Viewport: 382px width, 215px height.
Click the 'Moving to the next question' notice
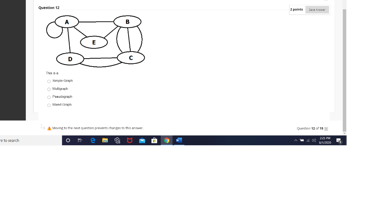click(98, 128)
